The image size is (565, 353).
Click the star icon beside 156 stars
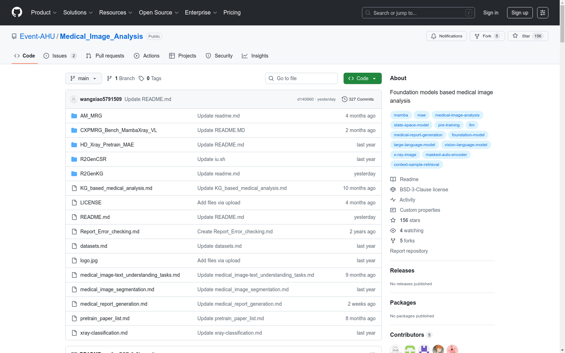(393, 220)
